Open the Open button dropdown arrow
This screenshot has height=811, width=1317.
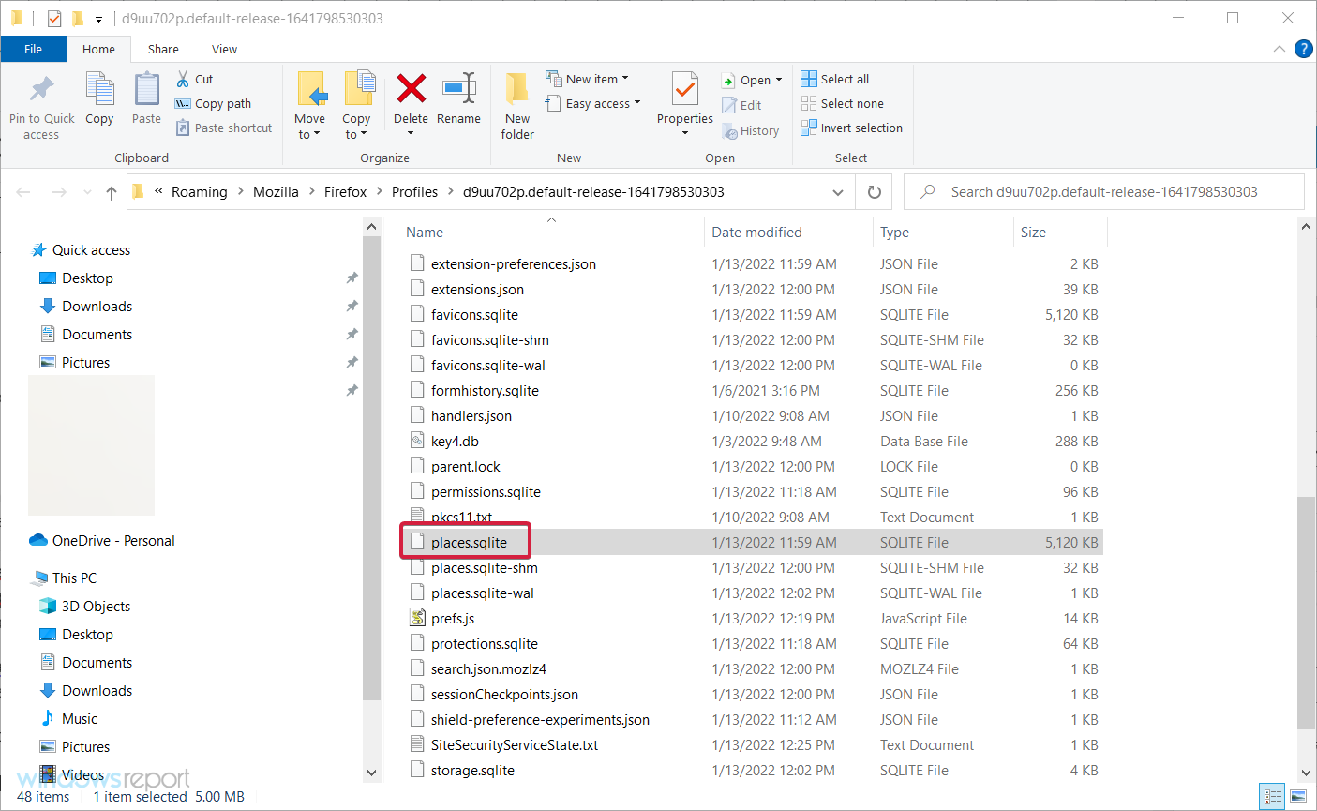(x=779, y=81)
